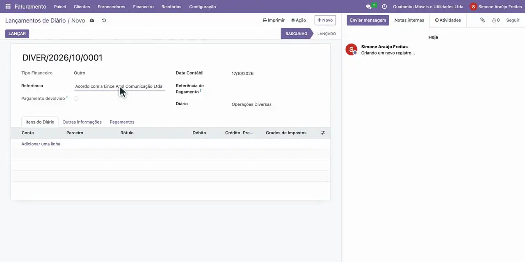Viewport: 525px width, 262px height.
Task: Switch to Itens do Diário tab
Action: [40, 122]
